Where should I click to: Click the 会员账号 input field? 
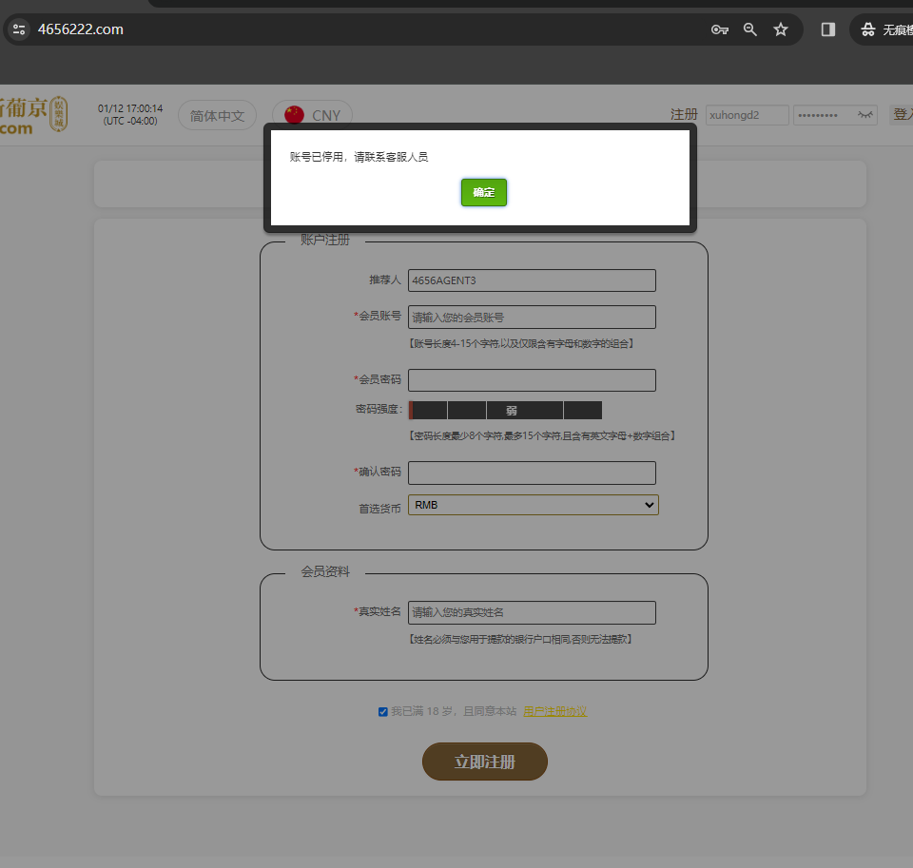[x=532, y=317]
